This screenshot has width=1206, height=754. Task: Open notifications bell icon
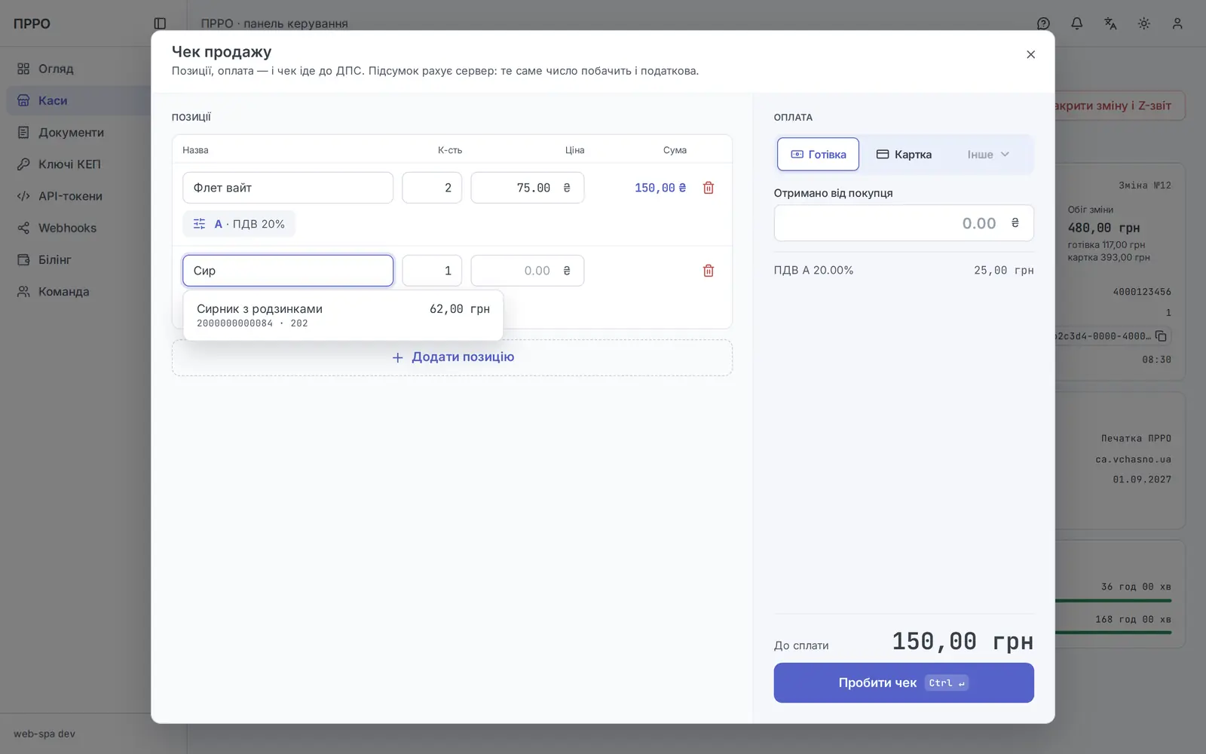pos(1077,23)
